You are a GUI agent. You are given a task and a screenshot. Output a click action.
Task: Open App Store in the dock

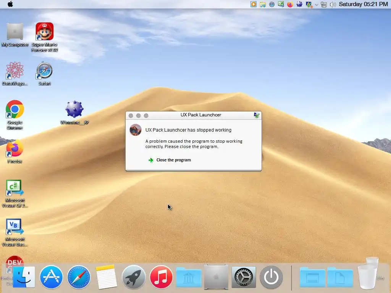[51, 277]
